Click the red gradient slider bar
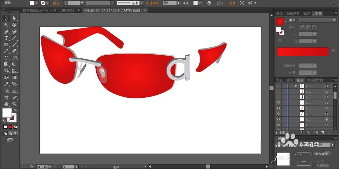The width and height of the screenshot is (339, 169). (x=303, y=52)
